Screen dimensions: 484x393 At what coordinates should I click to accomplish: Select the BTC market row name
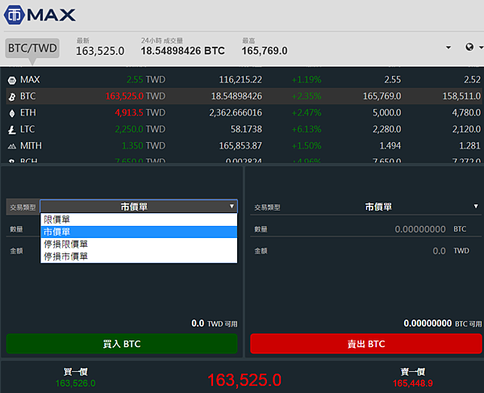click(x=27, y=96)
